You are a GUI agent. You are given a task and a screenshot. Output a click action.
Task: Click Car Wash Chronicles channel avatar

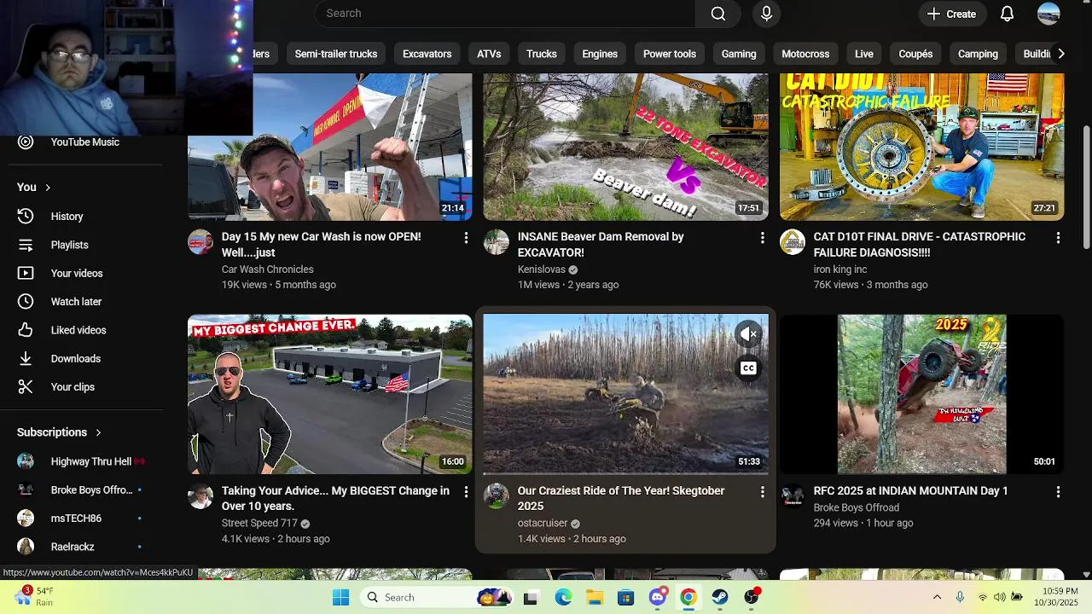(x=200, y=242)
